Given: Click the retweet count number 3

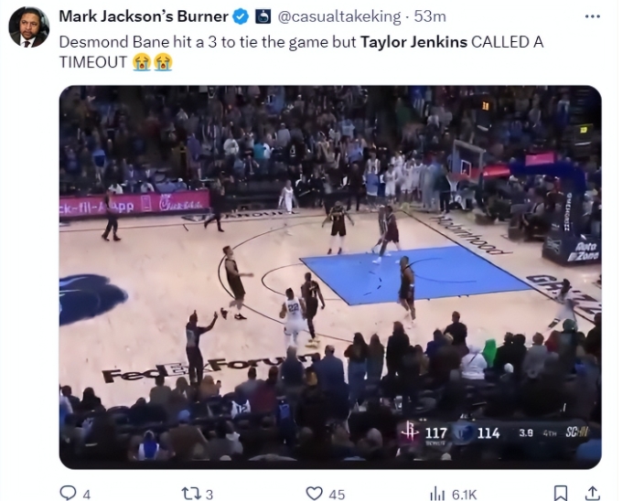Looking at the screenshot, I should [x=209, y=494].
